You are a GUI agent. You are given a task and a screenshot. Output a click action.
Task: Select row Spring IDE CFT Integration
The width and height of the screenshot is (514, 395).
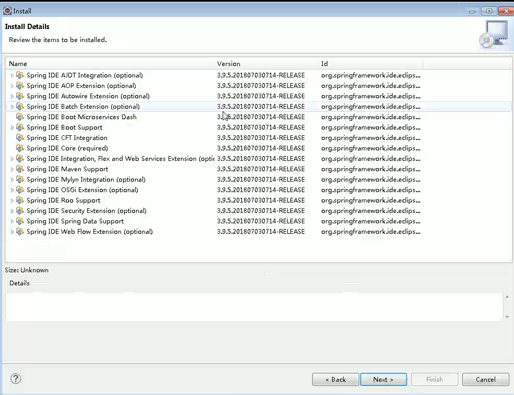pyautogui.click(x=258, y=138)
